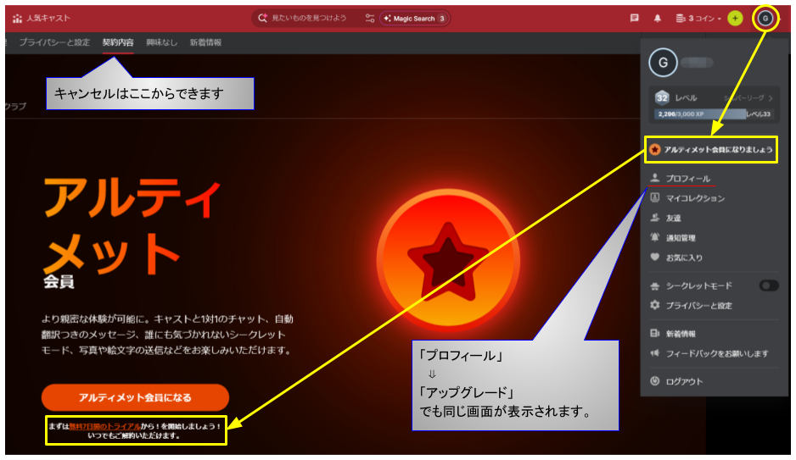Focus the 見たいものを見つけよう search field
Image resolution: width=796 pixels, height=460 pixels.
[309, 19]
